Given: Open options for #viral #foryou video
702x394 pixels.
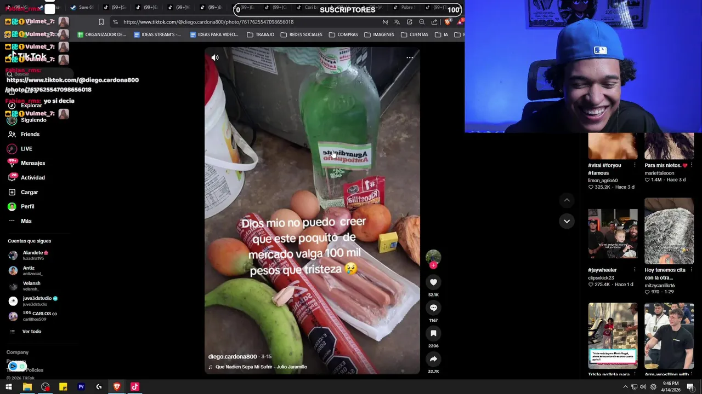Looking at the screenshot, I should tap(635, 165).
